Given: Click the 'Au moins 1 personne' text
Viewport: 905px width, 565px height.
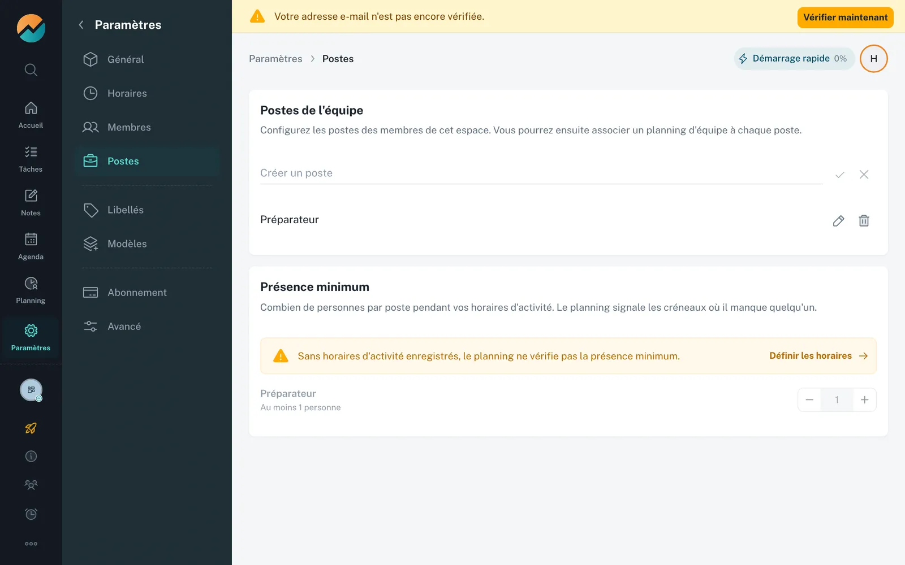Looking at the screenshot, I should pyautogui.click(x=300, y=407).
